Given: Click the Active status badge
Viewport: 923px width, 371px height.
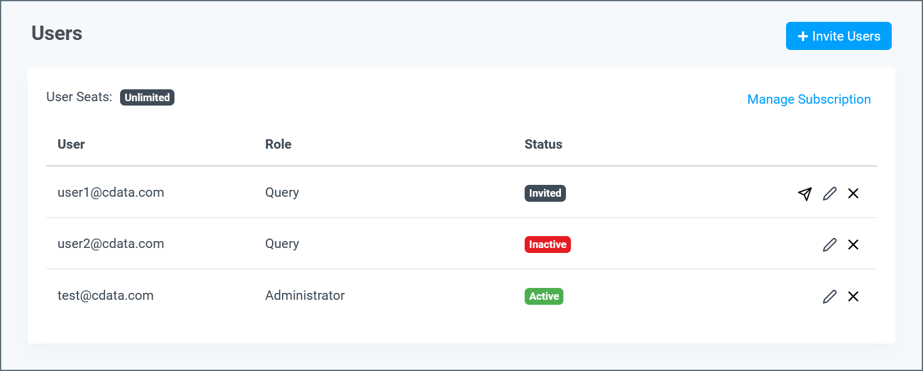Looking at the screenshot, I should (x=543, y=296).
